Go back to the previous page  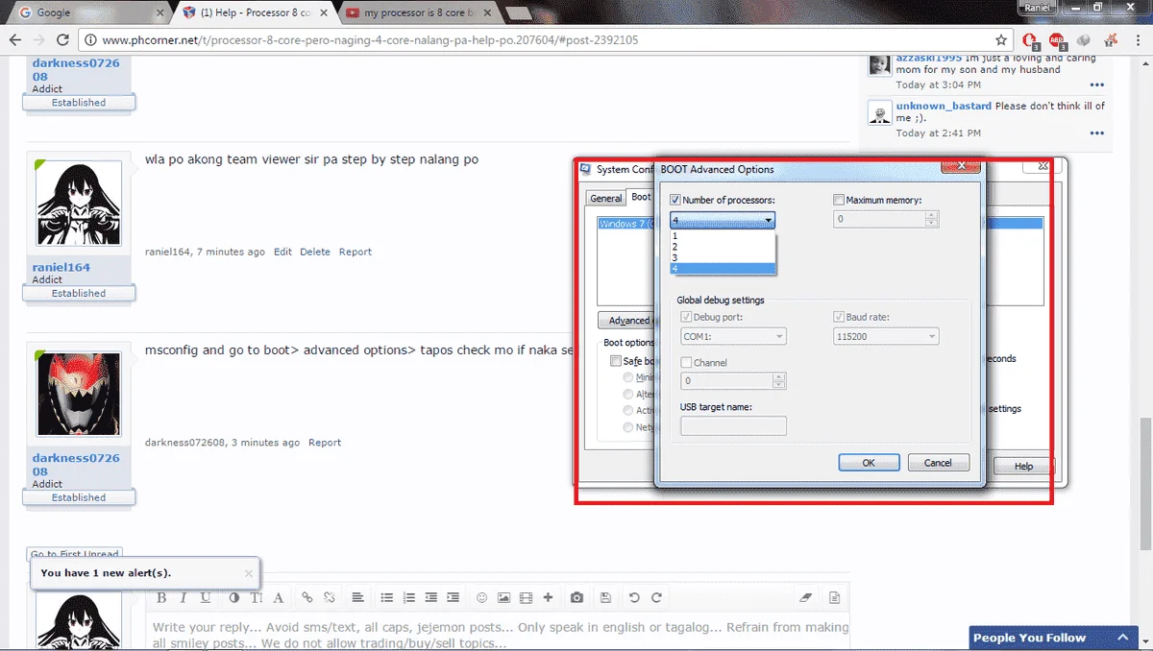(x=15, y=40)
